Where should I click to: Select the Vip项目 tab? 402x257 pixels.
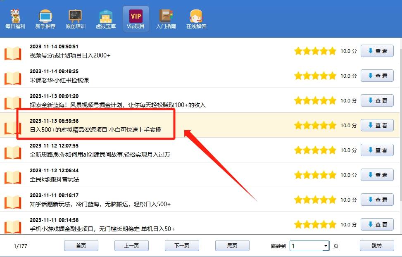click(136, 19)
